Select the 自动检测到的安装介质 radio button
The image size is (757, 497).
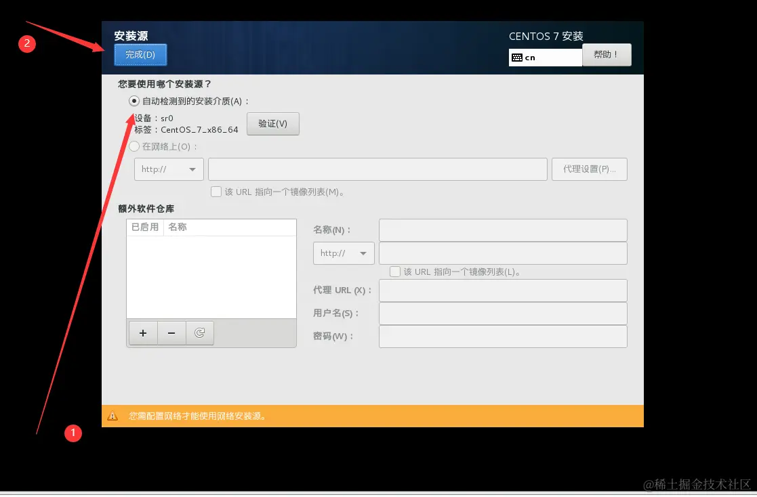click(134, 100)
